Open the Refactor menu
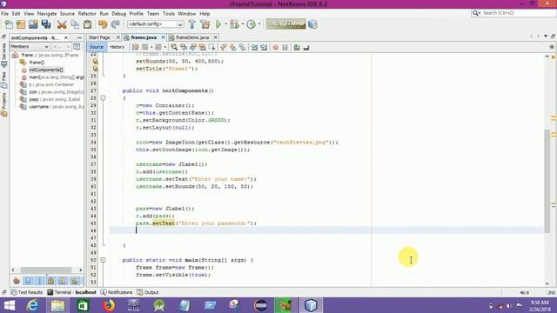This screenshot has width=557, height=313. (x=87, y=14)
